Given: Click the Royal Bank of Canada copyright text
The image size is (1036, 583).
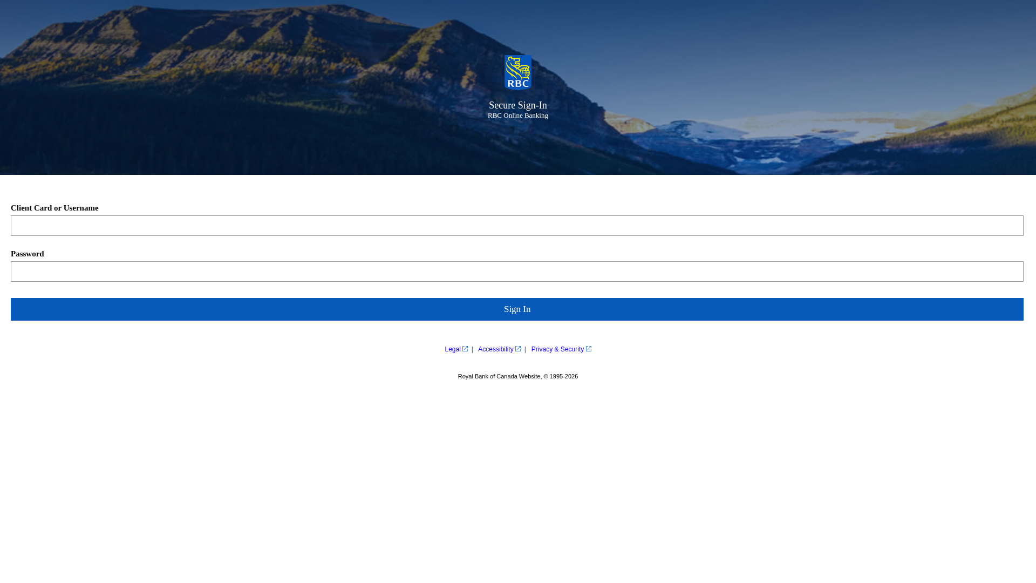Looking at the screenshot, I should pos(518,376).
